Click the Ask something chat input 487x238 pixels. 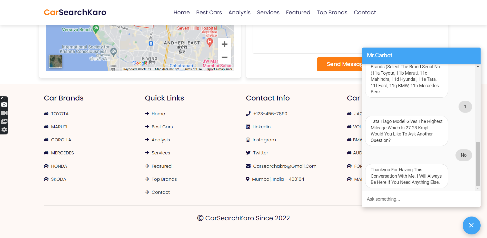421,199
